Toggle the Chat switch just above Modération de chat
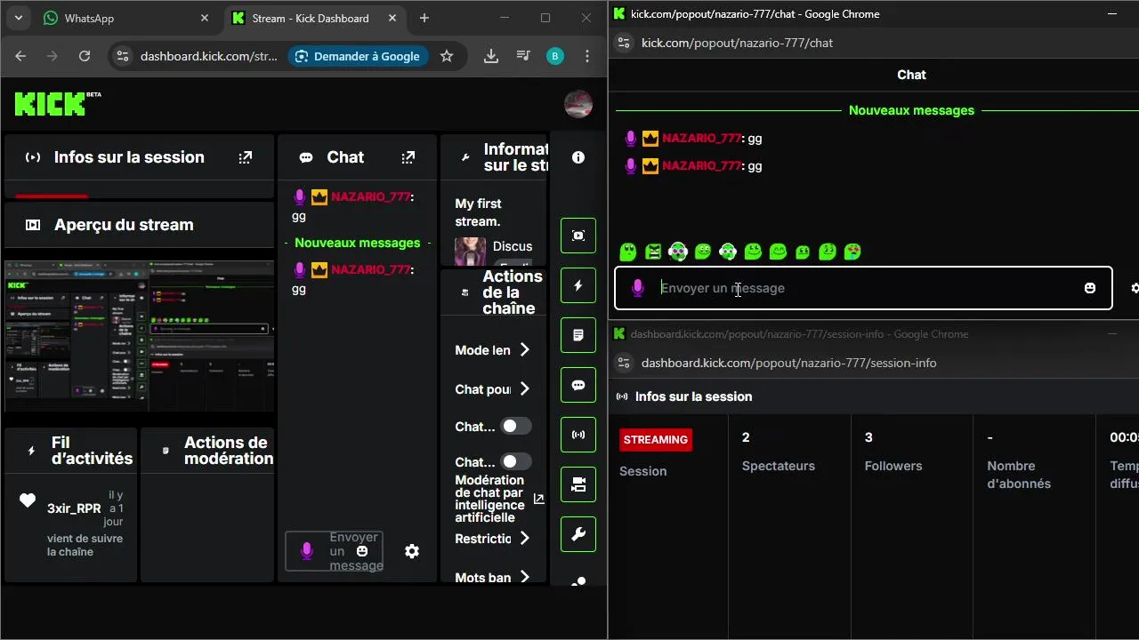The width and height of the screenshot is (1139, 640). point(516,462)
